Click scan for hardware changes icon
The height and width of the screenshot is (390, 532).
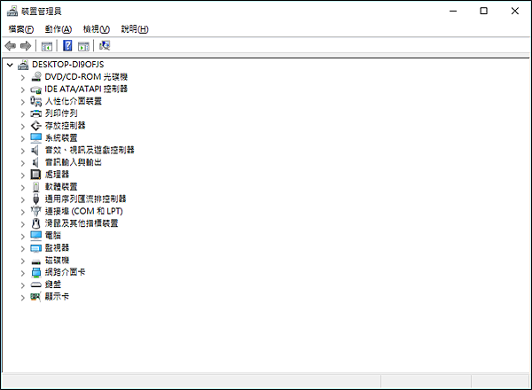point(105,45)
